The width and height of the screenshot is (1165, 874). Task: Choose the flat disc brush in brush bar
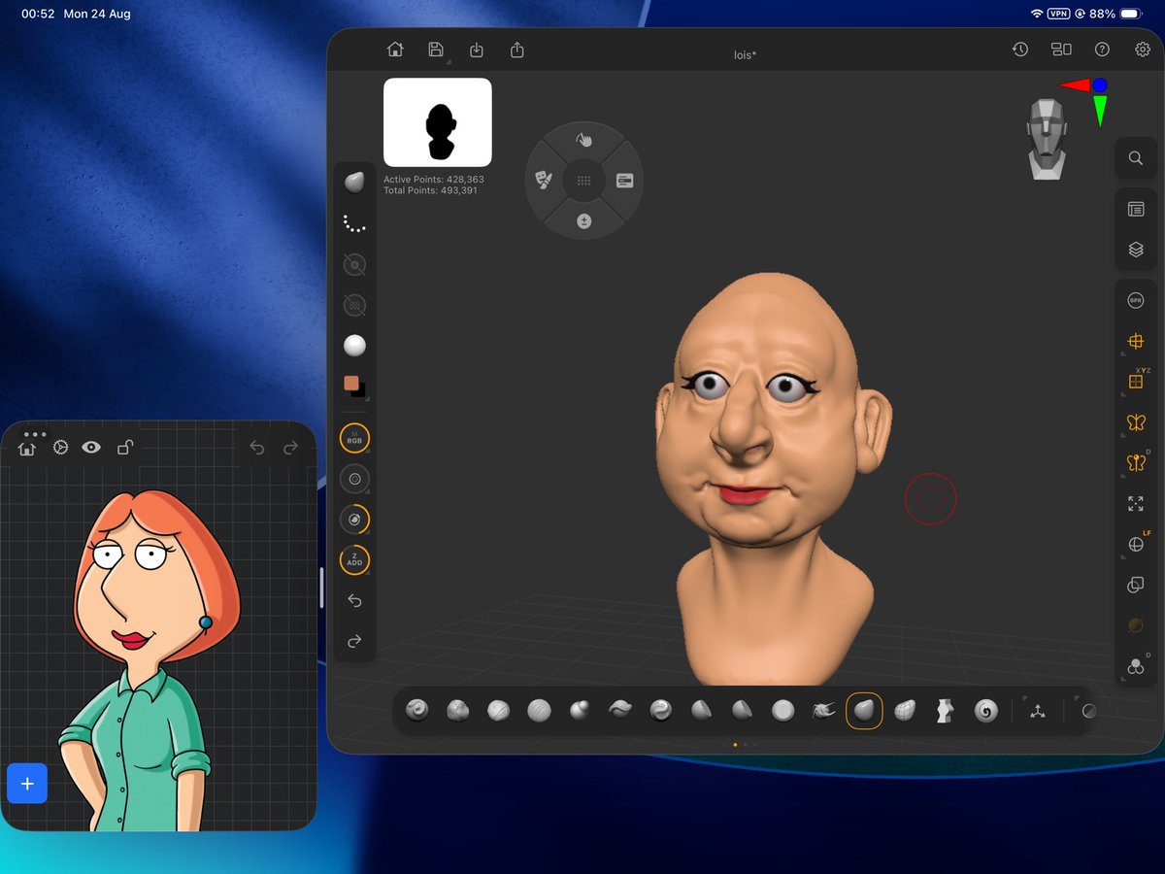point(783,711)
